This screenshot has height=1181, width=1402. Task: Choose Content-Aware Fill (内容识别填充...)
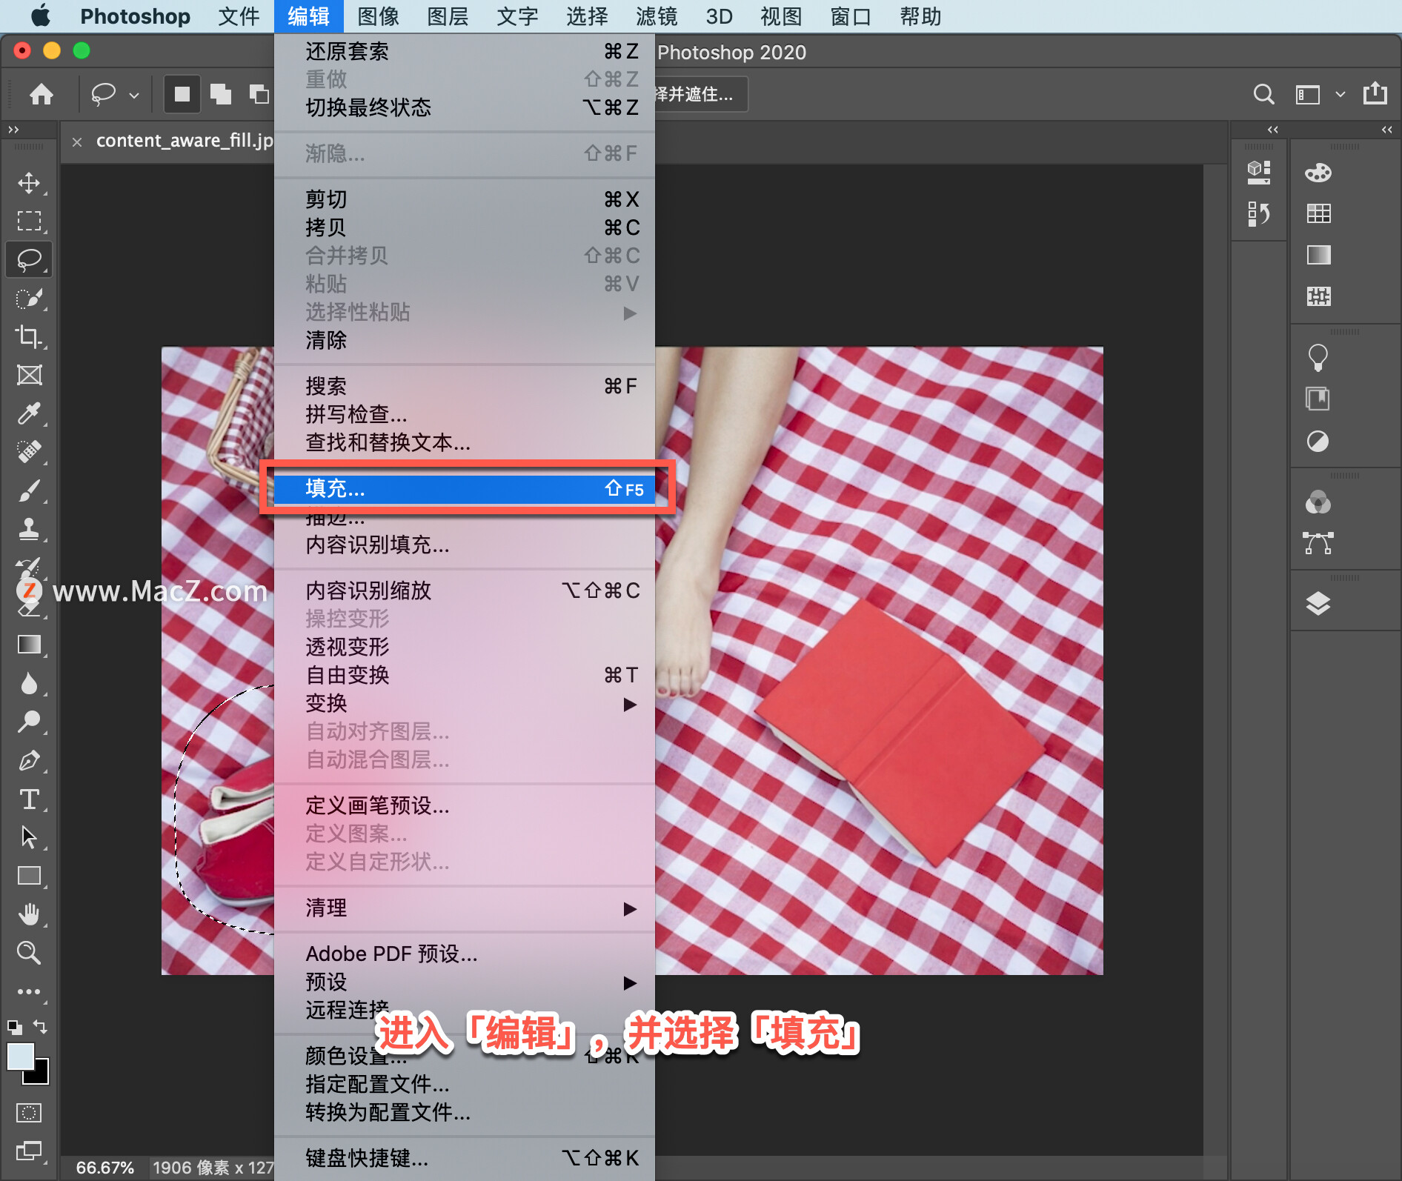click(x=465, y=545)
